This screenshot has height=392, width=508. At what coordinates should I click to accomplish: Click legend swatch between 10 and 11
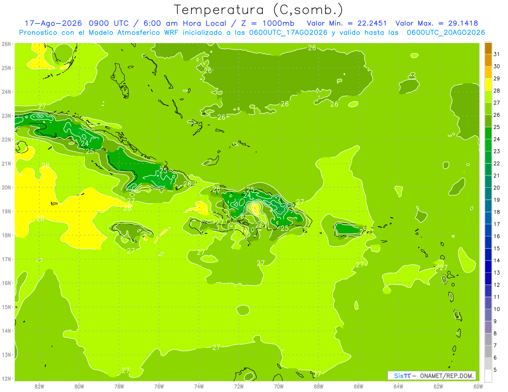pyautogui.click(x=488, y=303)
